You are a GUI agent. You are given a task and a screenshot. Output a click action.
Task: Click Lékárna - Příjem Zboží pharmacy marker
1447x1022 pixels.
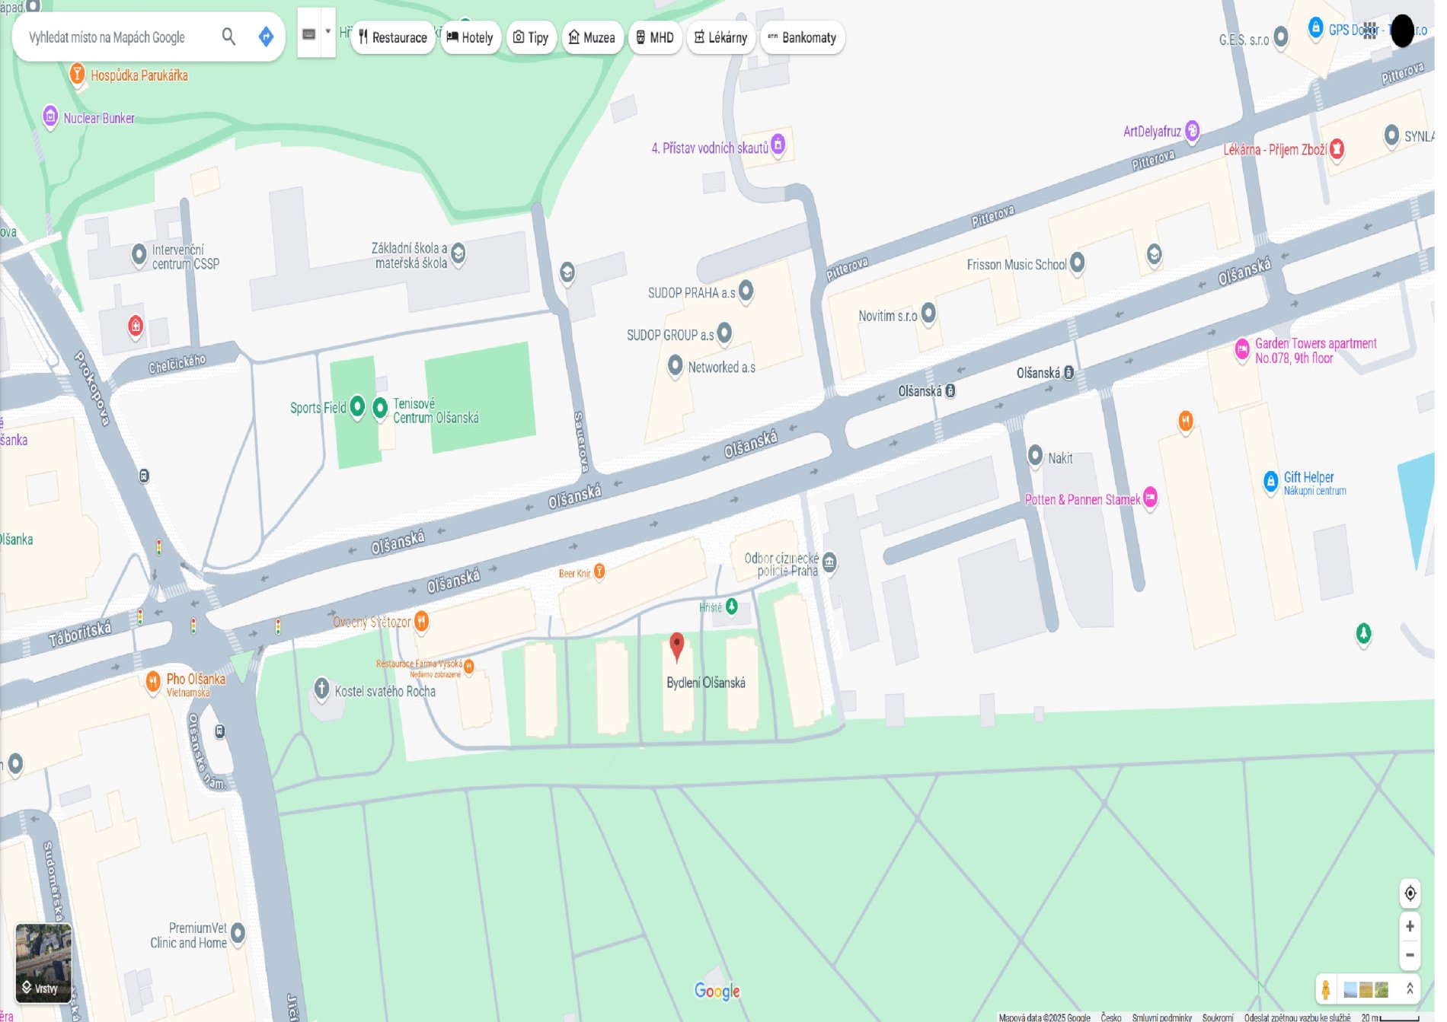click(x=1337, y=149)
